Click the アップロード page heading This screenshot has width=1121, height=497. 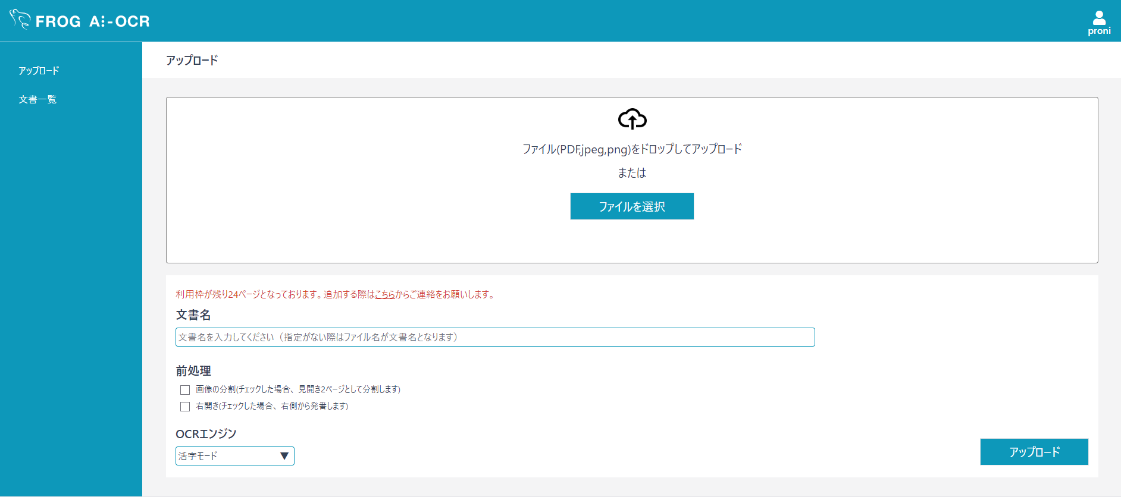192,60
